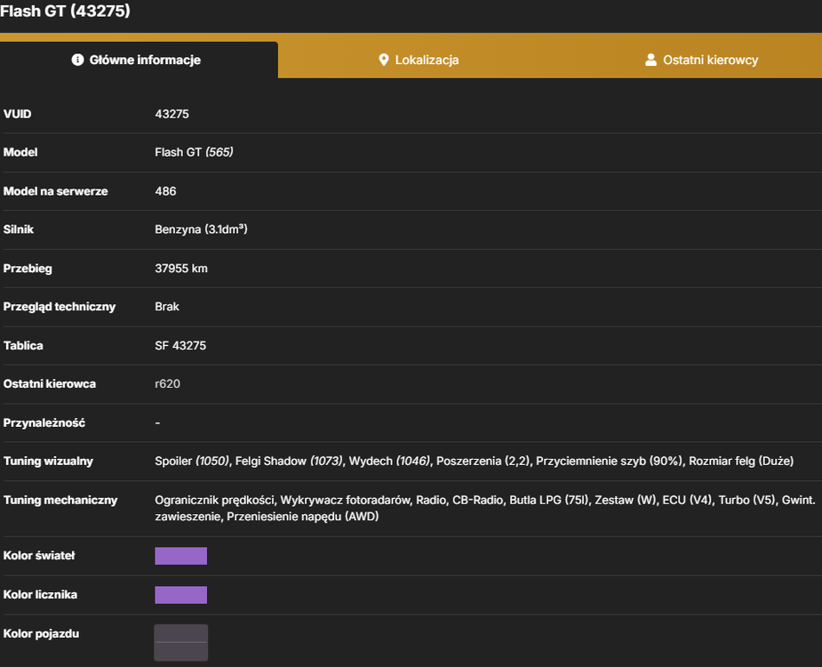Open last driver r620 profile

click(167, 383)
